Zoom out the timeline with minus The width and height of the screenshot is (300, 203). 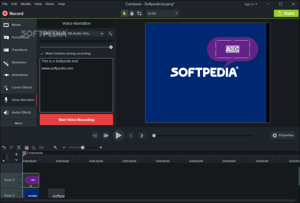pos(64,147)
